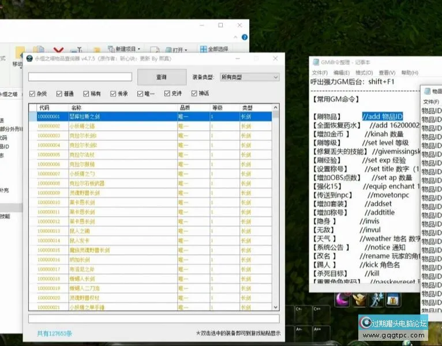Image resolution: width=442 pixels, height=346 pixels.
Task: Click the gift box game icon
Action: tap(393, 300)
